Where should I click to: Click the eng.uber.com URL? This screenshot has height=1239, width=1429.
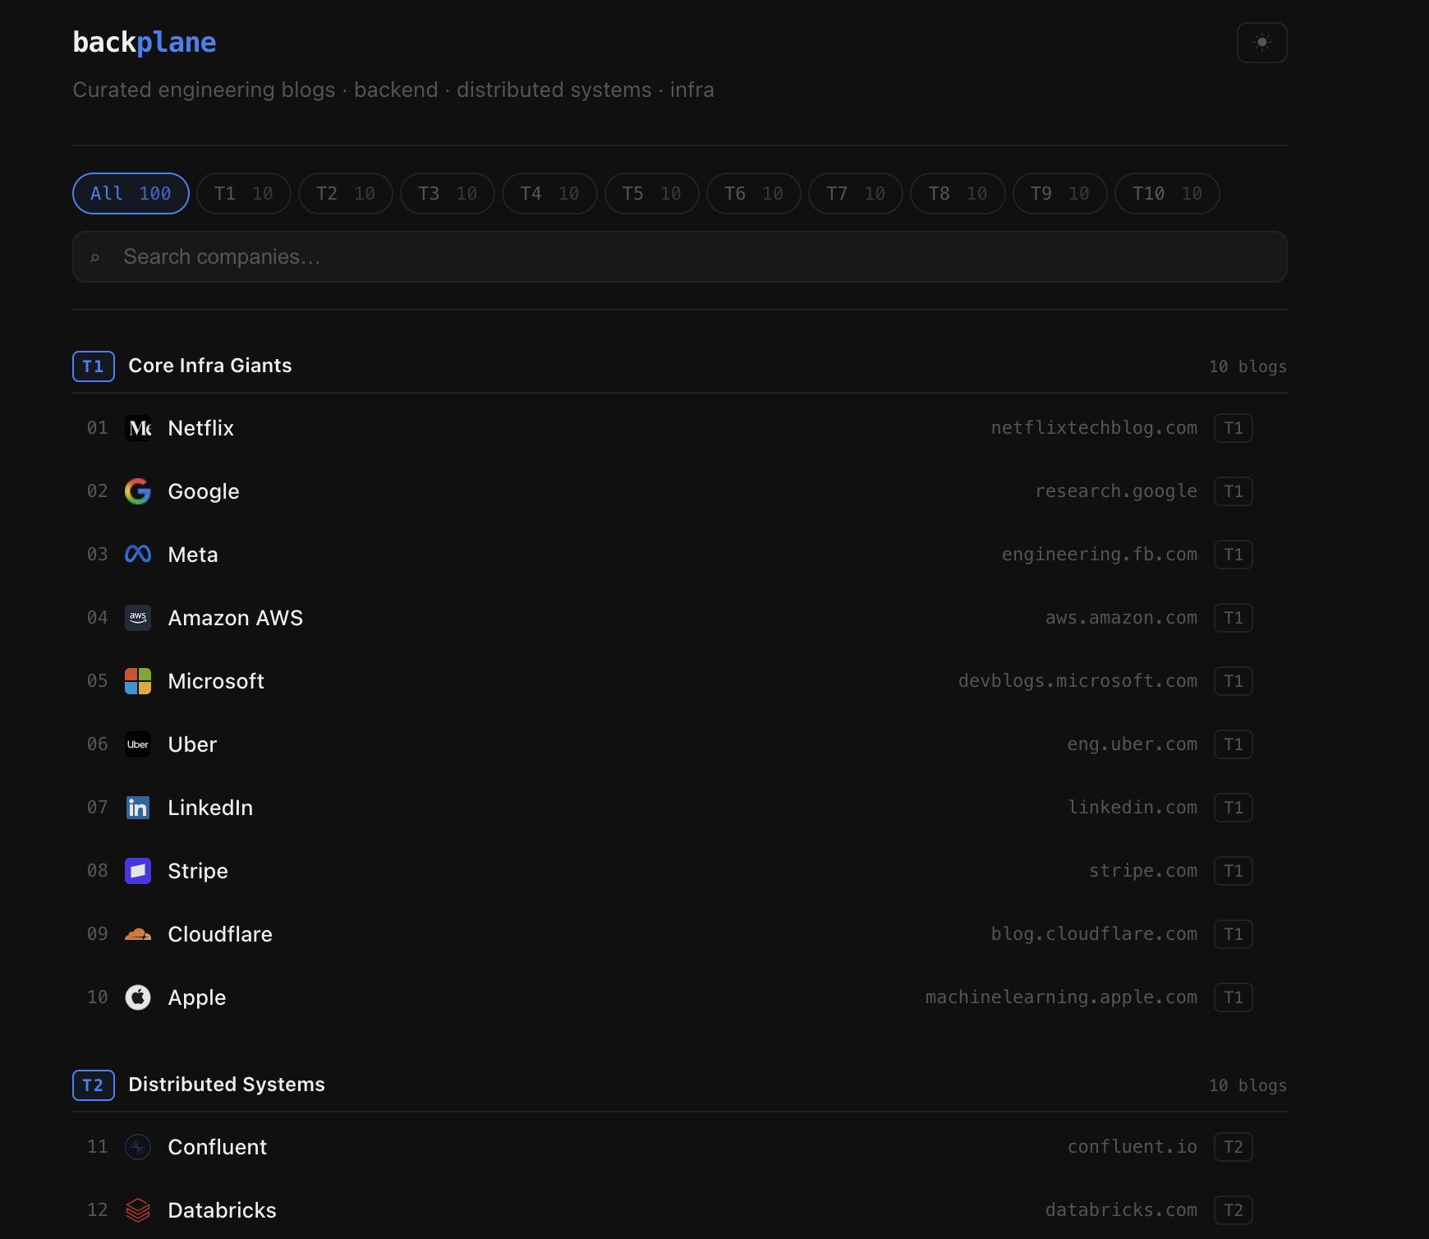pyautogui.click(x=1133, y=744)
